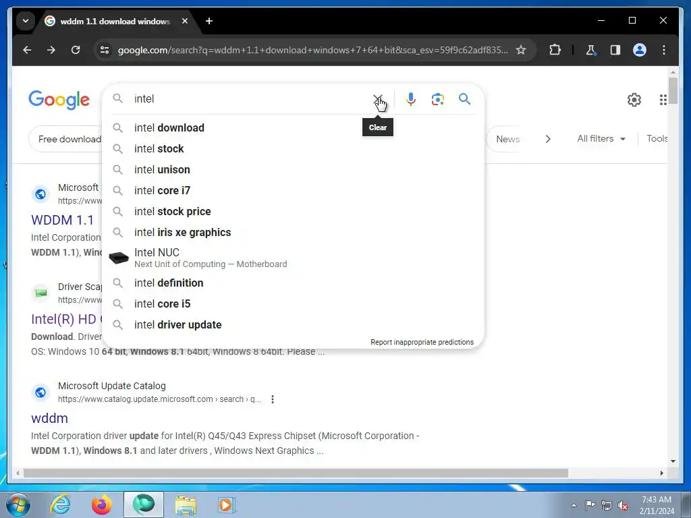The height and width of the screenshot is (518, 691).
Task: Open Chrome Labs flask icon
Action: (x=590, y=50)
